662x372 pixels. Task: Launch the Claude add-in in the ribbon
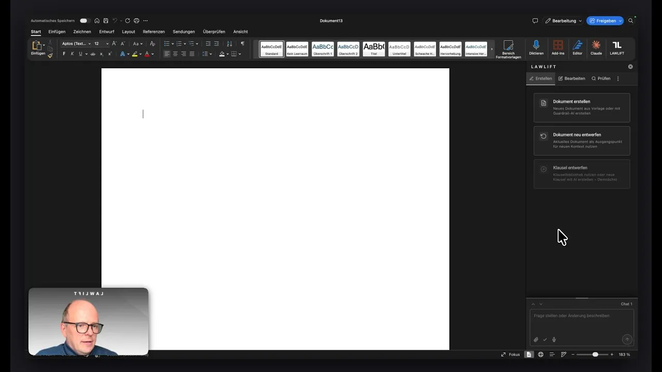click(596, 48)
